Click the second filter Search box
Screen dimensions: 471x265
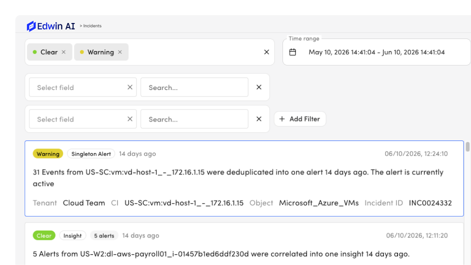pyautogui.click(x=194, y=119)
